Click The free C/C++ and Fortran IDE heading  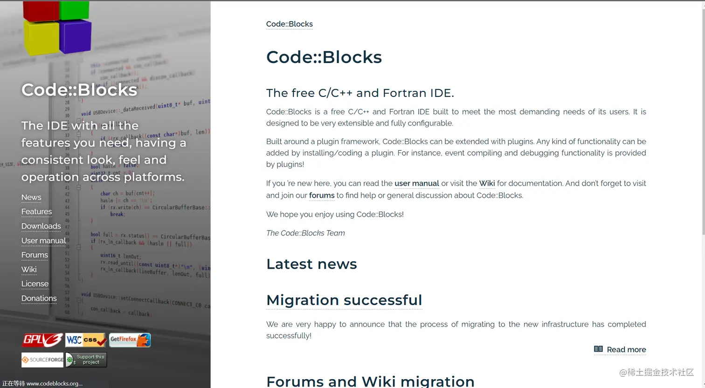coord(360,93)
